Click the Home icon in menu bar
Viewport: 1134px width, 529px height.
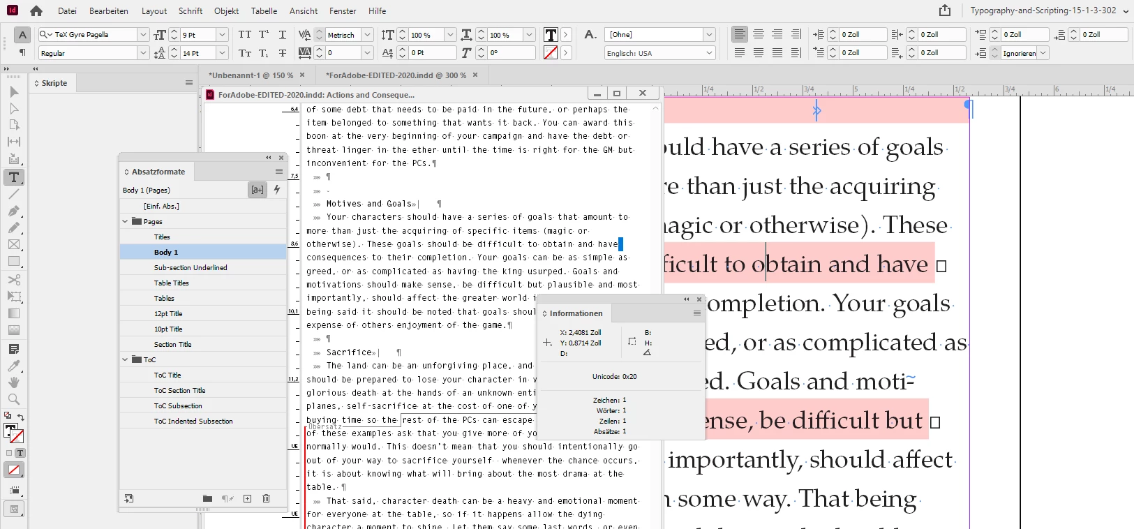(x=36, y=10)
